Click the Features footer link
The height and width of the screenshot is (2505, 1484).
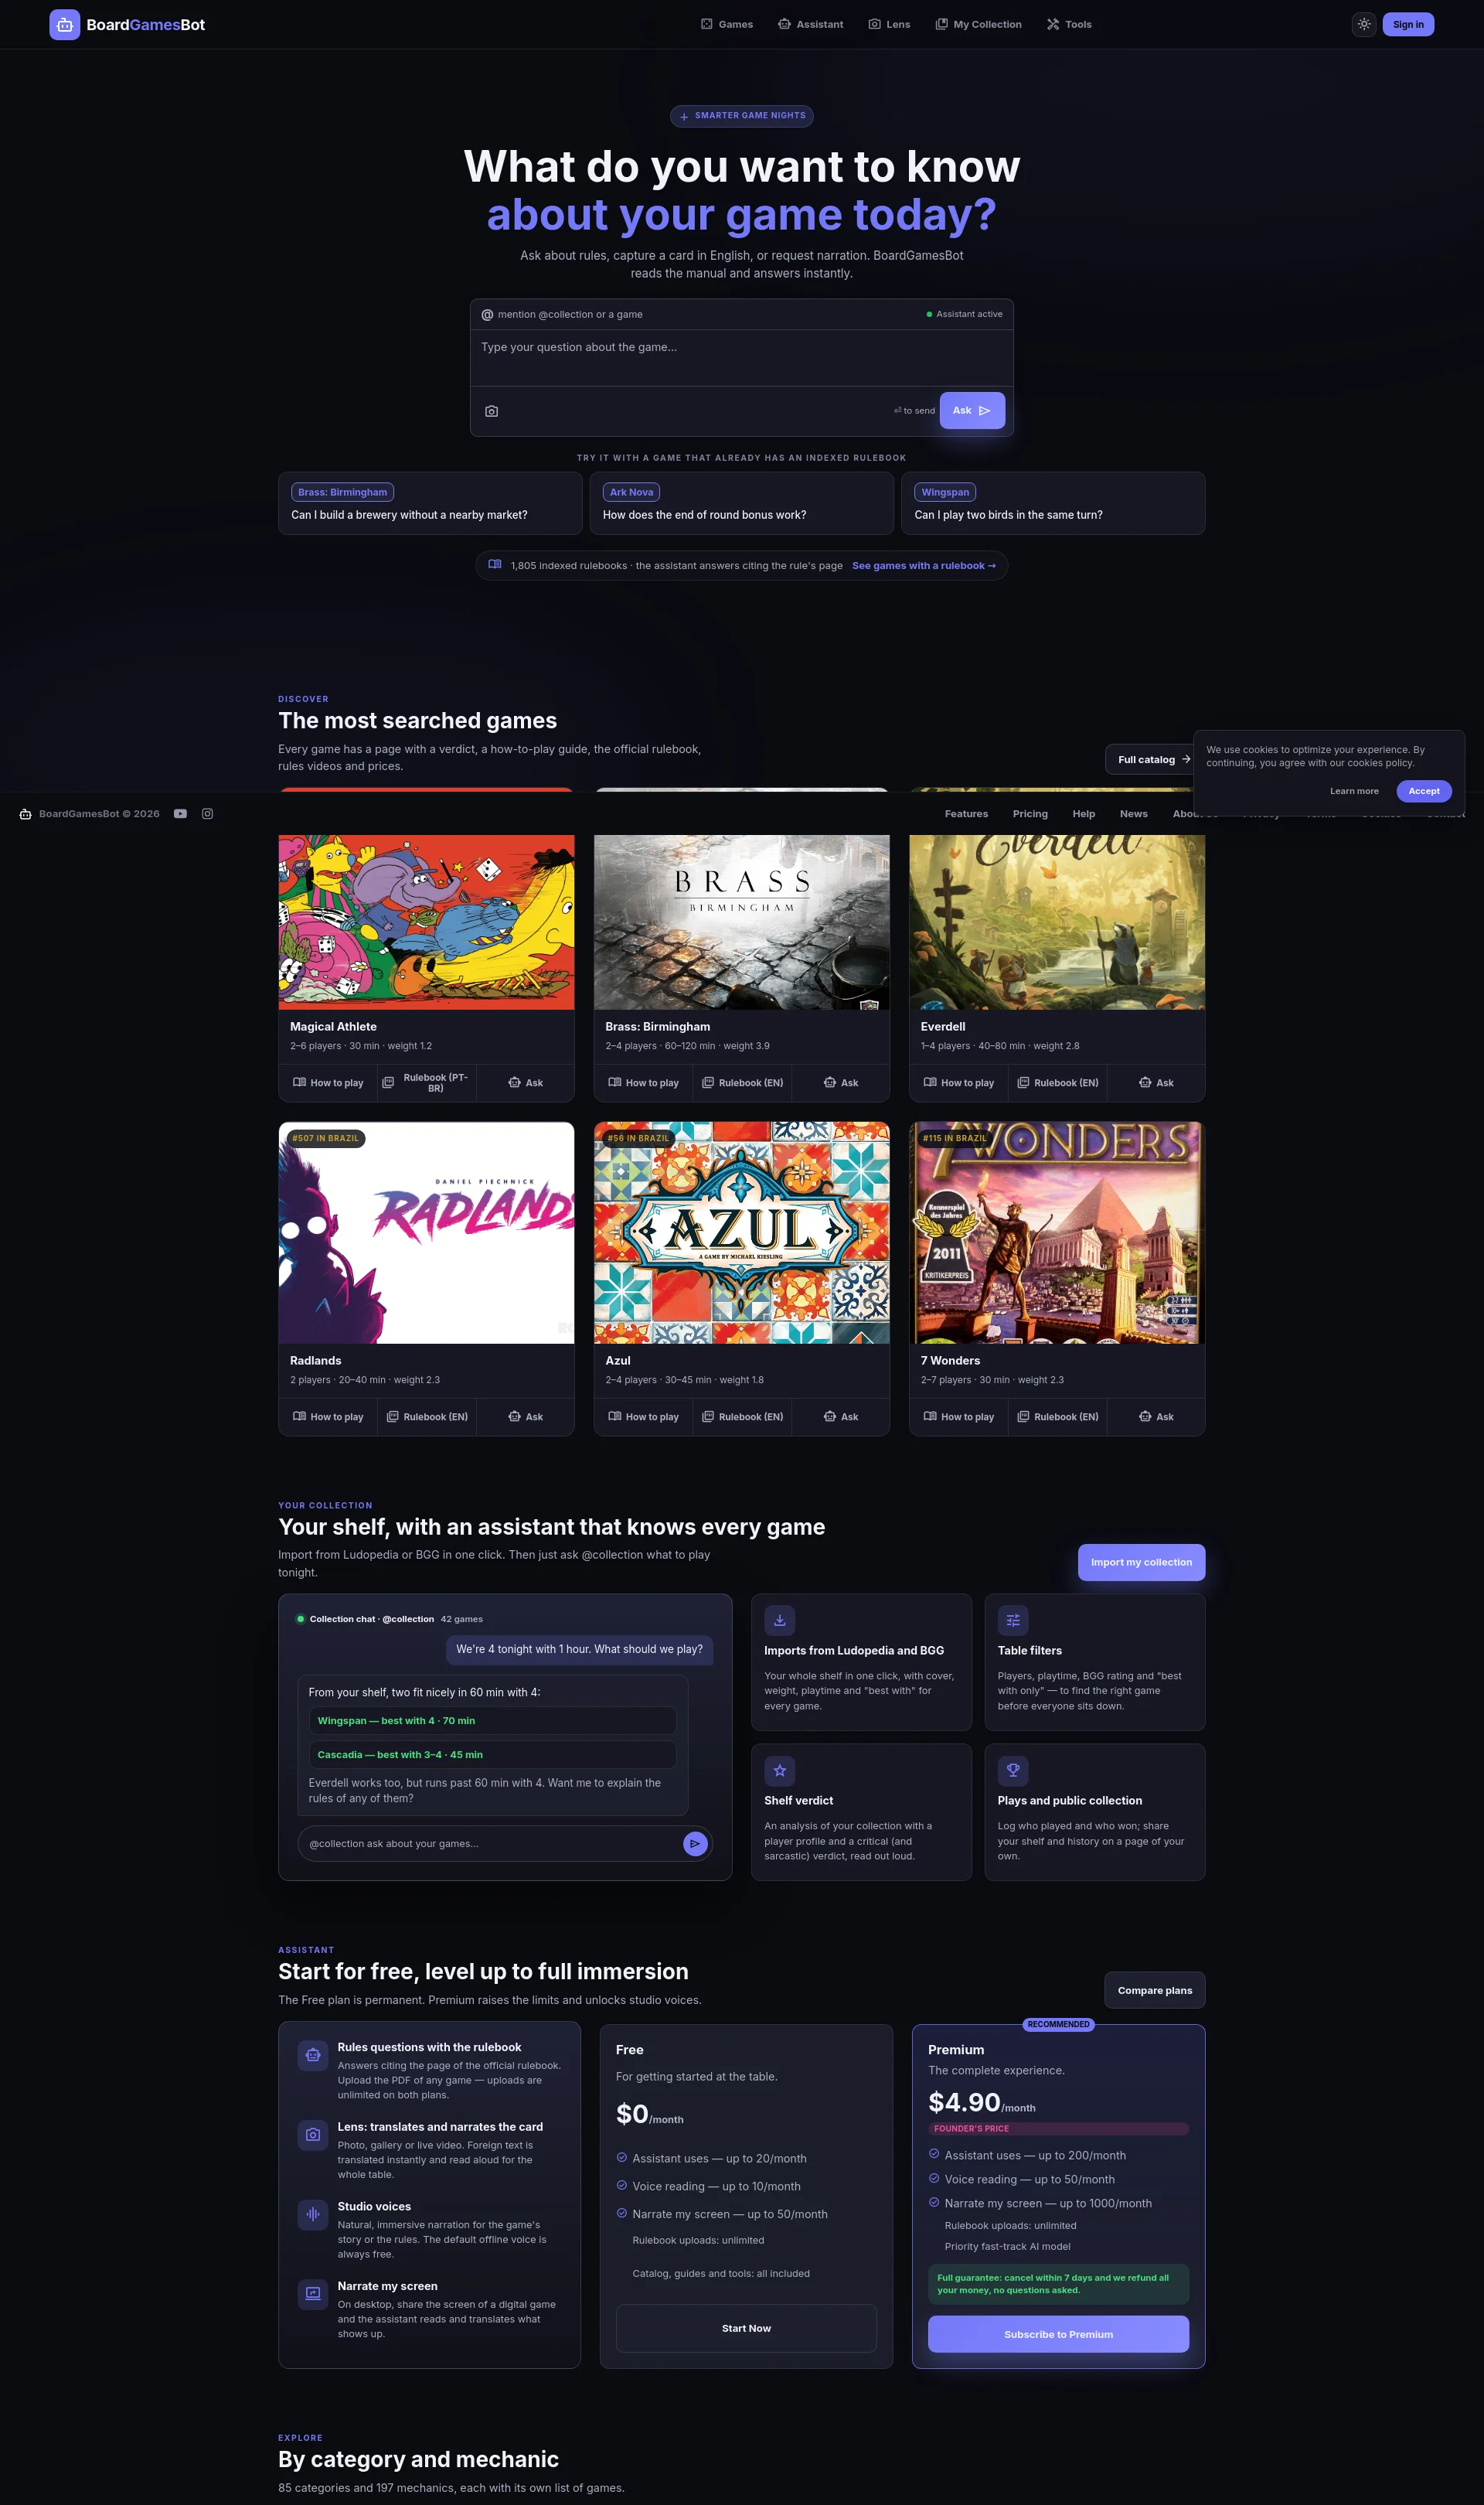[x=966, y=814]
